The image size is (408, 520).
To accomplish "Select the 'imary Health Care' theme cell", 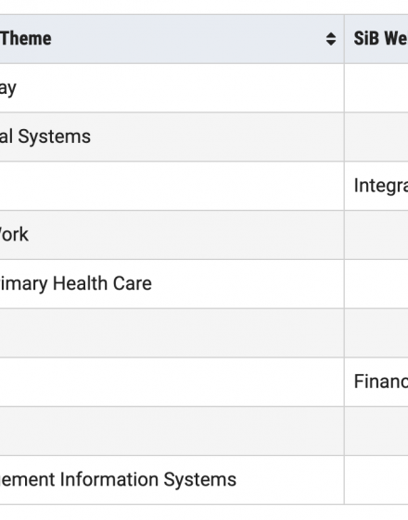I will tap(172, 284).
